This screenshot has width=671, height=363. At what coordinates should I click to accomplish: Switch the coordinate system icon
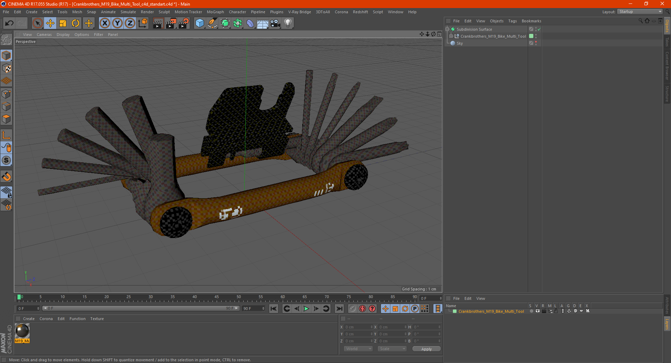tap(143, 23)
